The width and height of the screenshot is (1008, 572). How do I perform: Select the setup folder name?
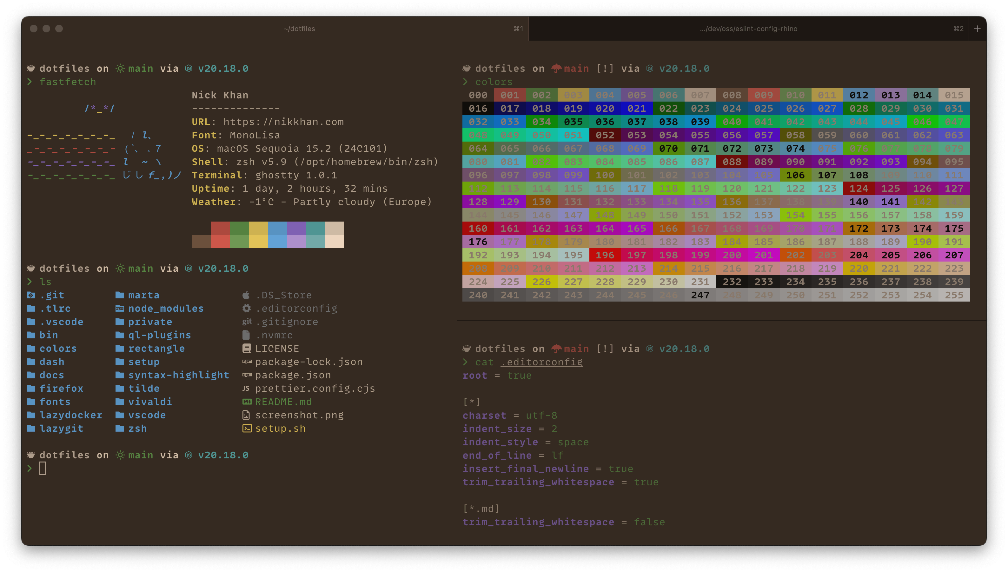pyautogui.click(x=144, y=362)
